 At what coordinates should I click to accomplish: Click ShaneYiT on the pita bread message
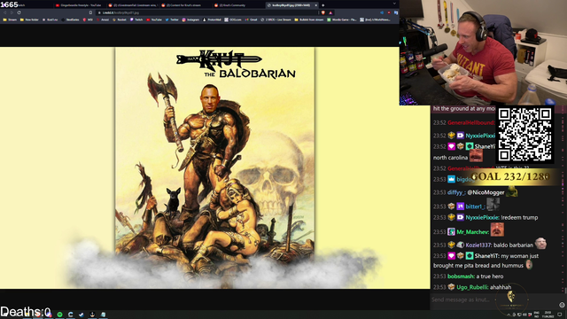[486, 256]
